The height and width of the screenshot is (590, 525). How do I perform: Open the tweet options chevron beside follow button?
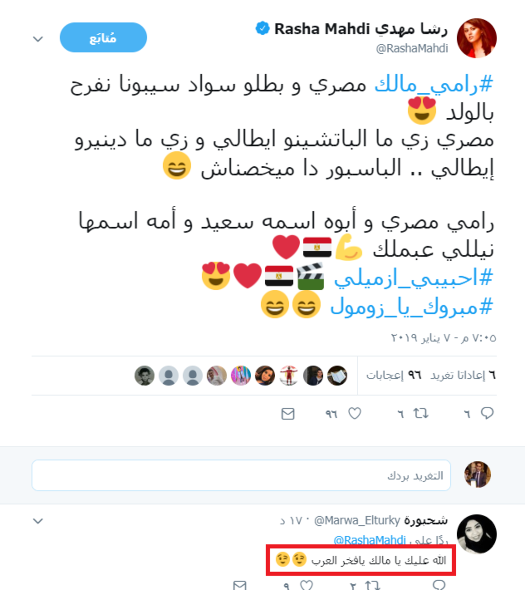pos(38,39)
